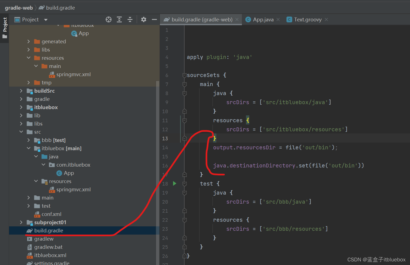This screenshot has height=265, width=410.
Task: Click the green run gutter icon at line 18
Action: (175, 183)
